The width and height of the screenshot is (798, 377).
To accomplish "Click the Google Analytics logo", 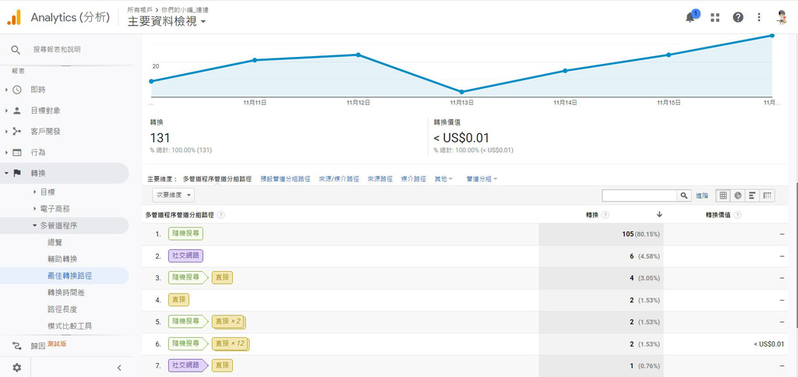I will point(14,17).
